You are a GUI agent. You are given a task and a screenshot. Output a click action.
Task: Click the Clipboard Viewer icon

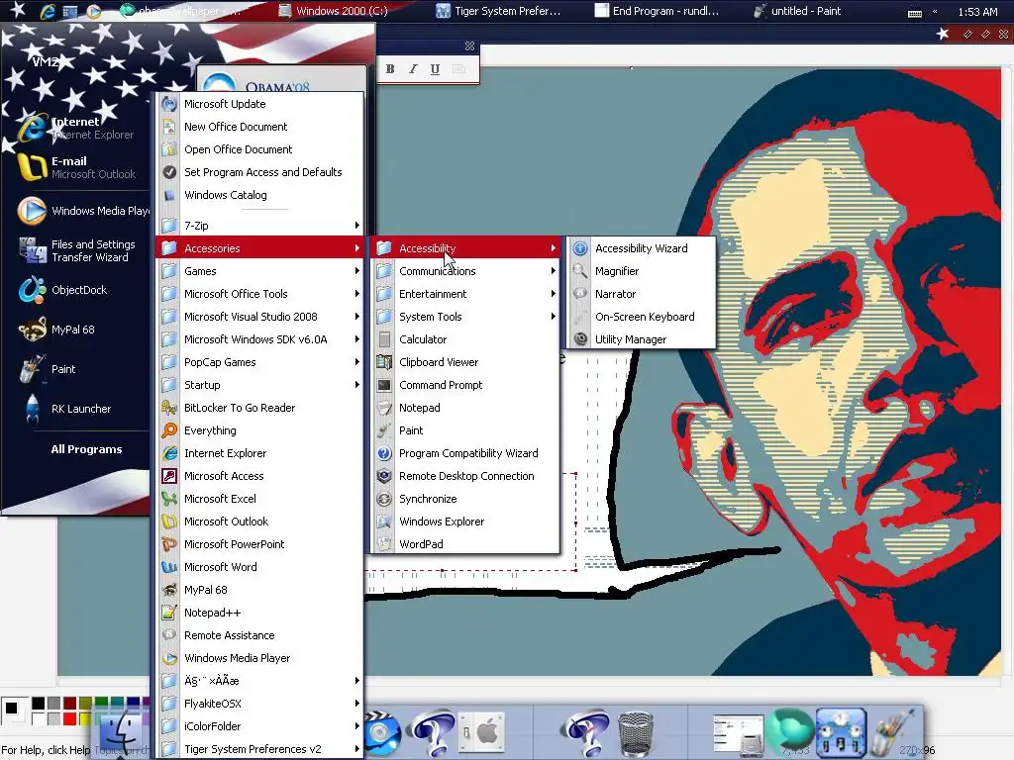pos(384,362)
